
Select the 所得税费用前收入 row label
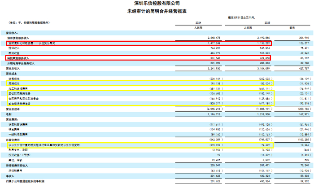pyautogui.click(x=17, y=166)
